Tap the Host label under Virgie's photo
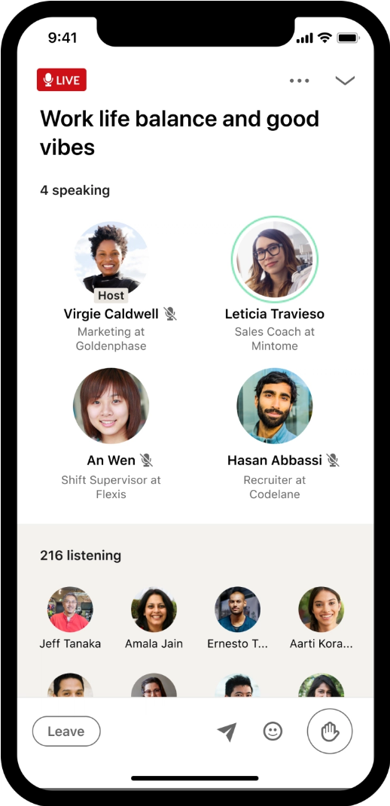This screenshot has width=390, height=806. click(111, 296)
